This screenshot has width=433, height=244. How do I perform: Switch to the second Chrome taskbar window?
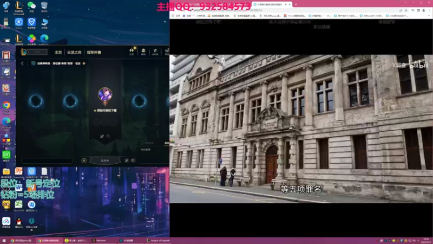(49, 241)
